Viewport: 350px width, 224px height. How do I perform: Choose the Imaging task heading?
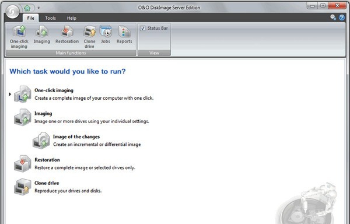click(x=43, y=114)
